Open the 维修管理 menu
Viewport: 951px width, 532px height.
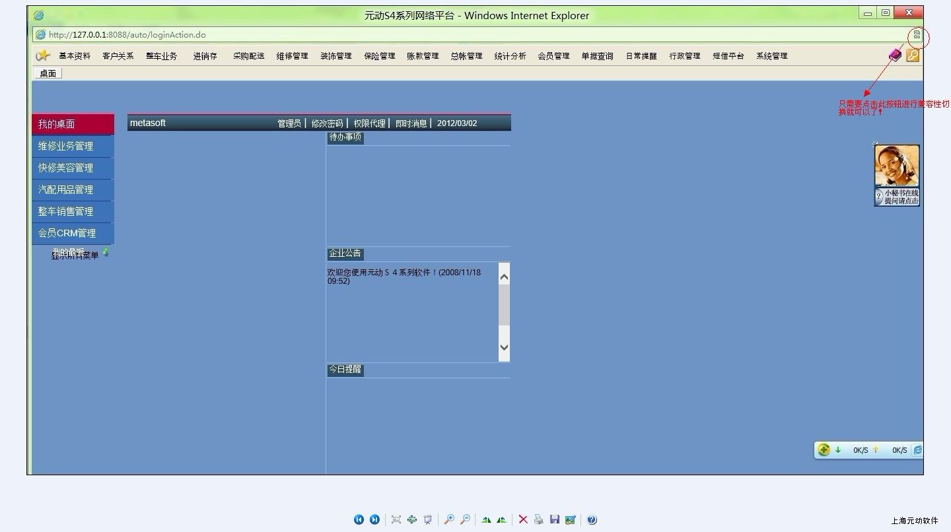click(292, 56)
